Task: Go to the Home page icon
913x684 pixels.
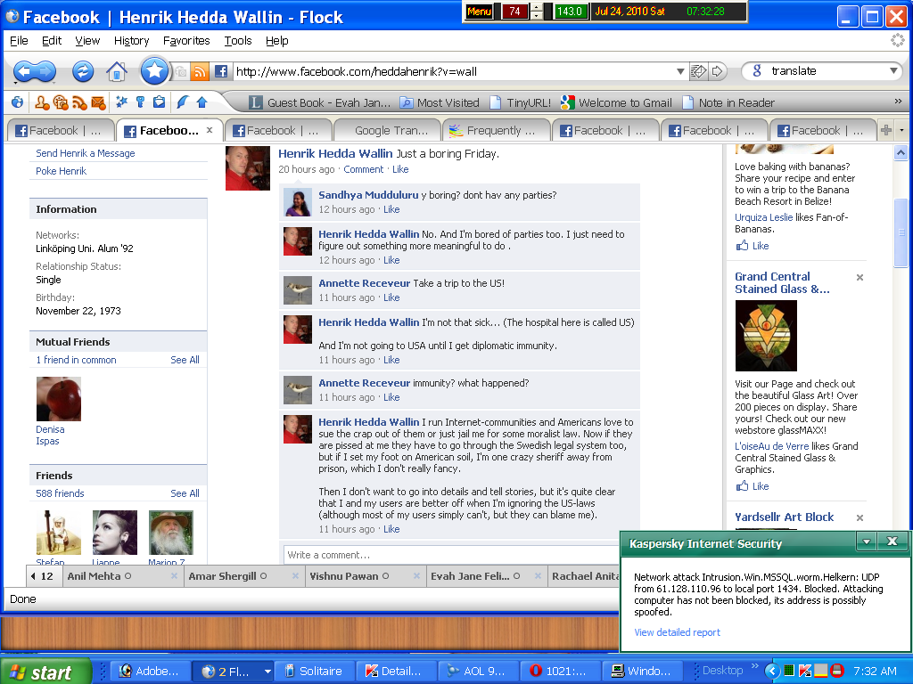Action: [117, 72]
